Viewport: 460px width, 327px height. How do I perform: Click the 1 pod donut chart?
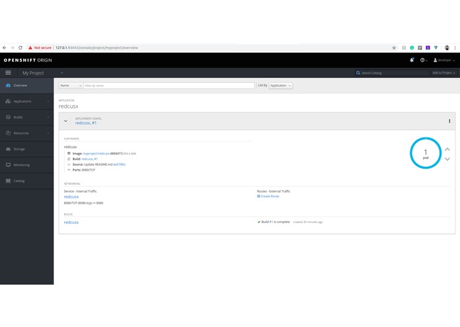click(426, 153)
